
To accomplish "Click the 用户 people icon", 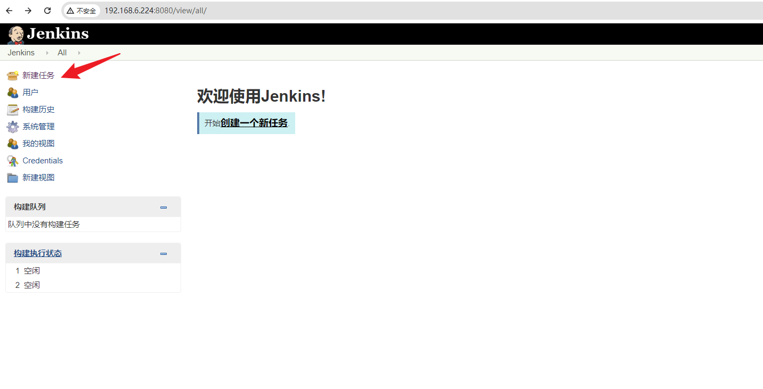I will click(13, 93).
